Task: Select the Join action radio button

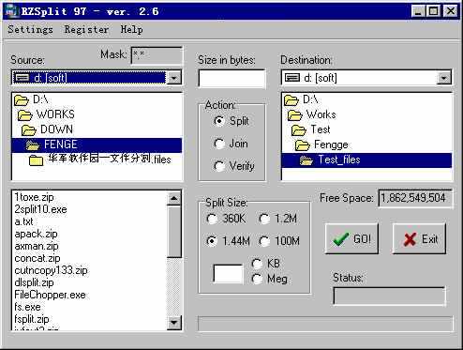Action: (219, 144)
